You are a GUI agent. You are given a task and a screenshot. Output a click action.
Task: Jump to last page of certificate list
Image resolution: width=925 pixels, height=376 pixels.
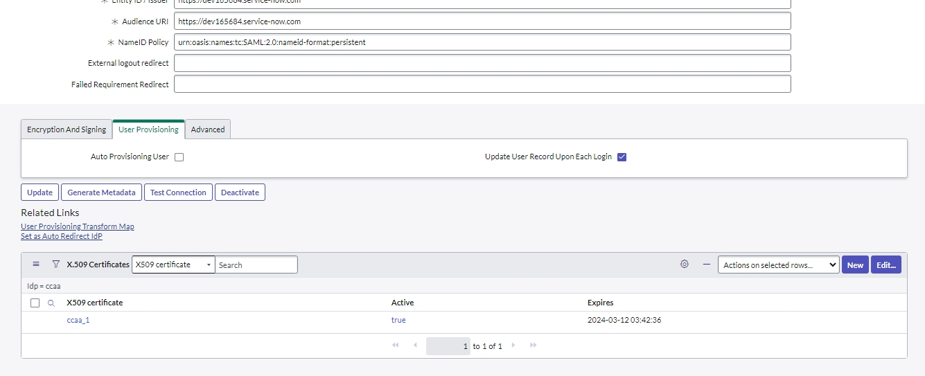click(x=533, y=346)
